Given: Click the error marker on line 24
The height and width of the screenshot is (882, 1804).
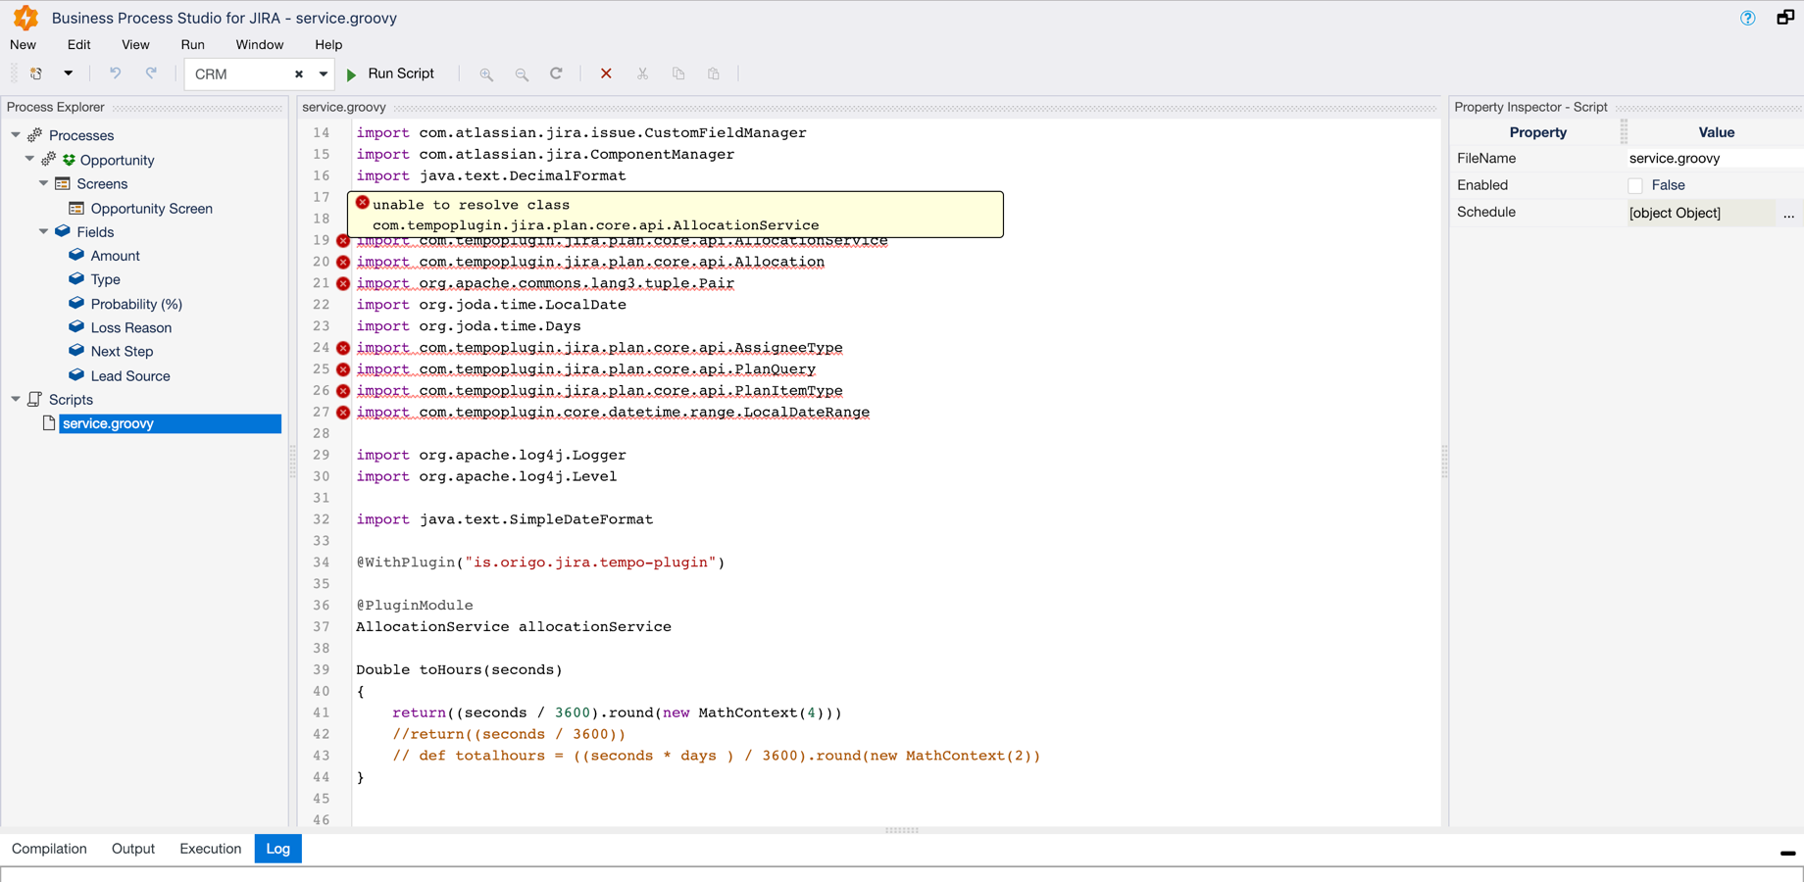Looking at the screenshot, I should [x=343, y=348].
